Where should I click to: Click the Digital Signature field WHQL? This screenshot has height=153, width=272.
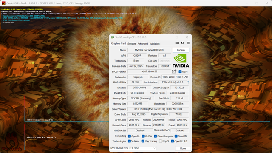tap(179, 114)
